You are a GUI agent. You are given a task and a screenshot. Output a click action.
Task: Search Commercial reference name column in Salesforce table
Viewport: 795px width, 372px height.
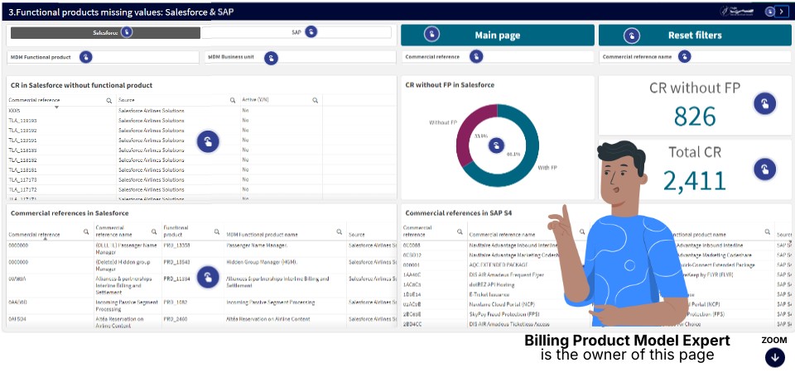click(154, 231)
